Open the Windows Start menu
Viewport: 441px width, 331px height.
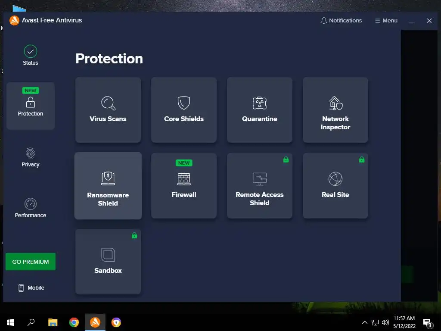click(x=10, y=322)
